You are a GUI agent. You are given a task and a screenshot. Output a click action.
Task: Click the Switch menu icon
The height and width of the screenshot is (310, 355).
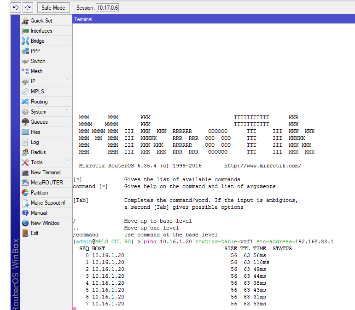pyautogui.click(x=25, y=61)
